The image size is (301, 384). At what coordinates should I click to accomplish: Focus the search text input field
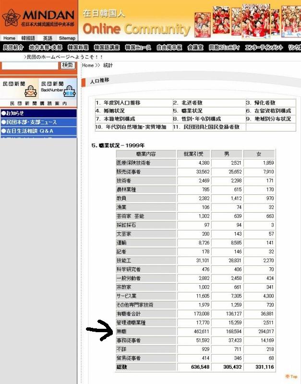click(30, 65)
